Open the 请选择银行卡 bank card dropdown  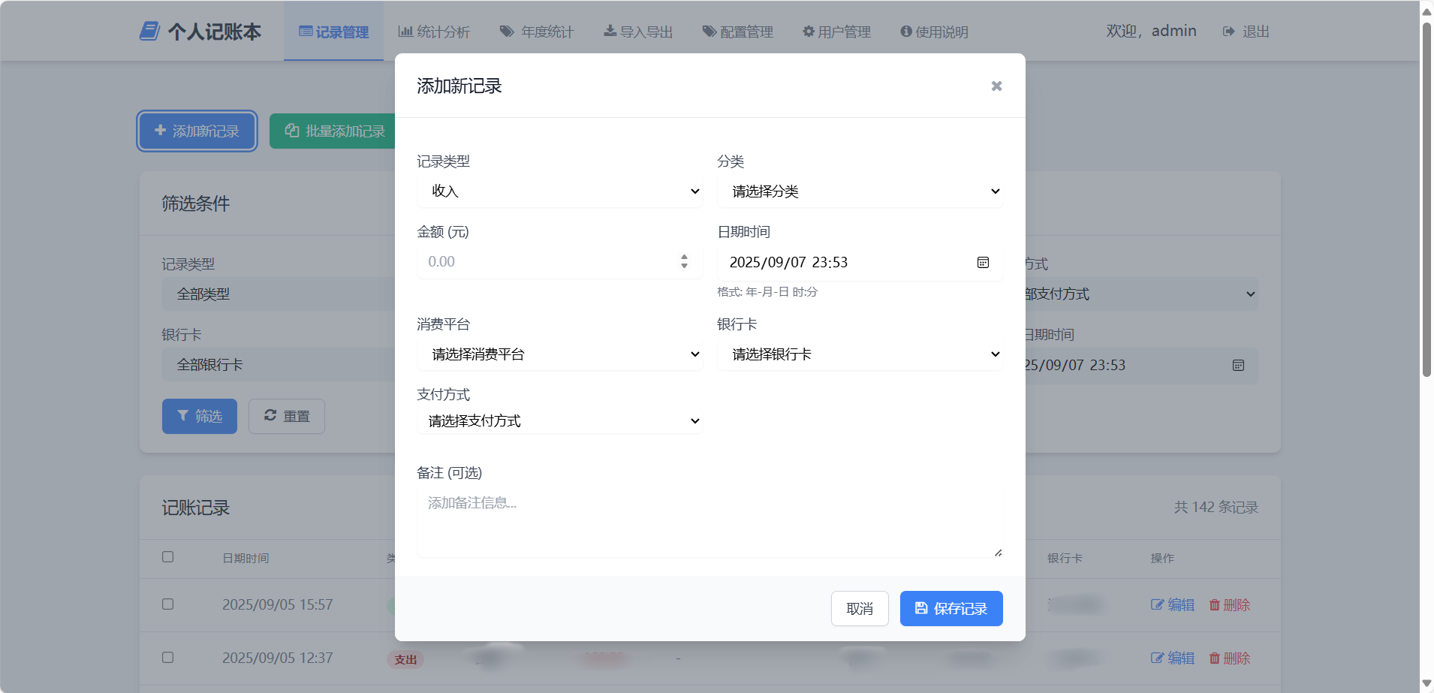860,354
